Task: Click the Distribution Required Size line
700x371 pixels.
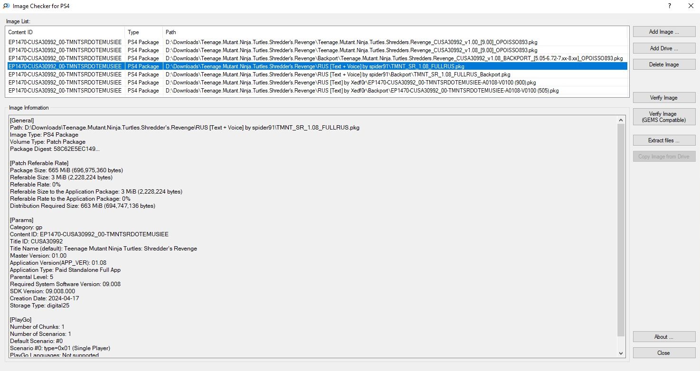Action: pos(83,206)
